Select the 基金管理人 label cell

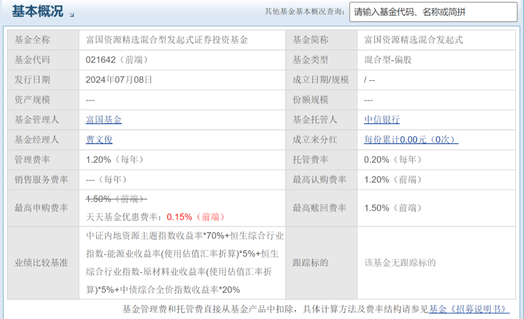coord(43,120)
